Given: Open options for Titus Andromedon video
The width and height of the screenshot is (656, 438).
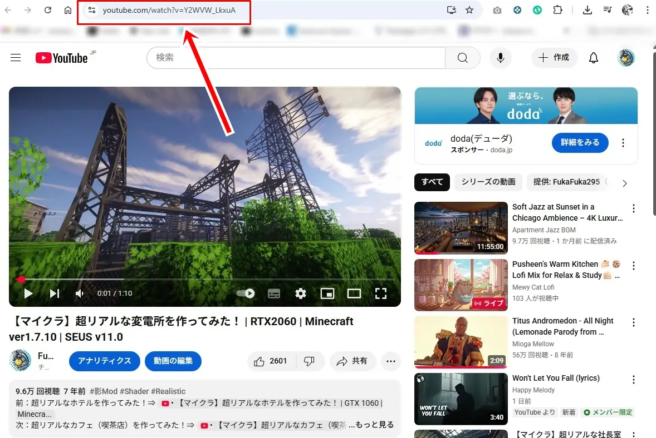Looking at the screenshot, I should pos(633,322).
